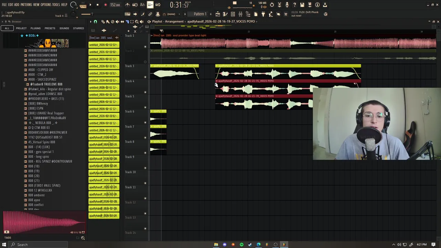441x248 pixels.
Task: Mute Track 3 via its green dot
Action: click(x=145, y=77)
